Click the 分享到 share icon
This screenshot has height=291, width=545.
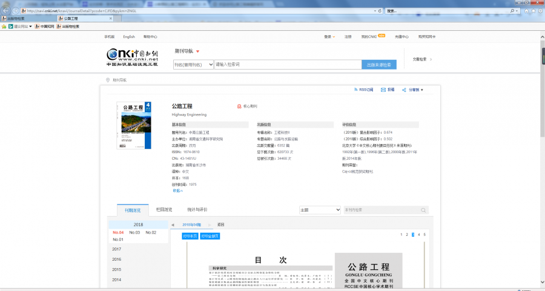tap(403, 90)
